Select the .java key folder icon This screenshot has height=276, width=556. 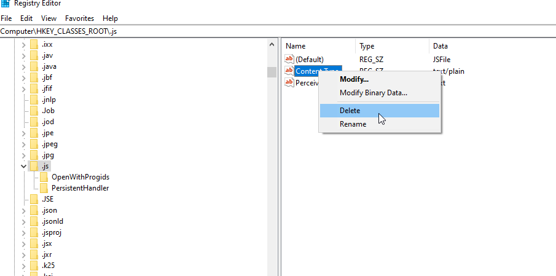pos(34,66)
